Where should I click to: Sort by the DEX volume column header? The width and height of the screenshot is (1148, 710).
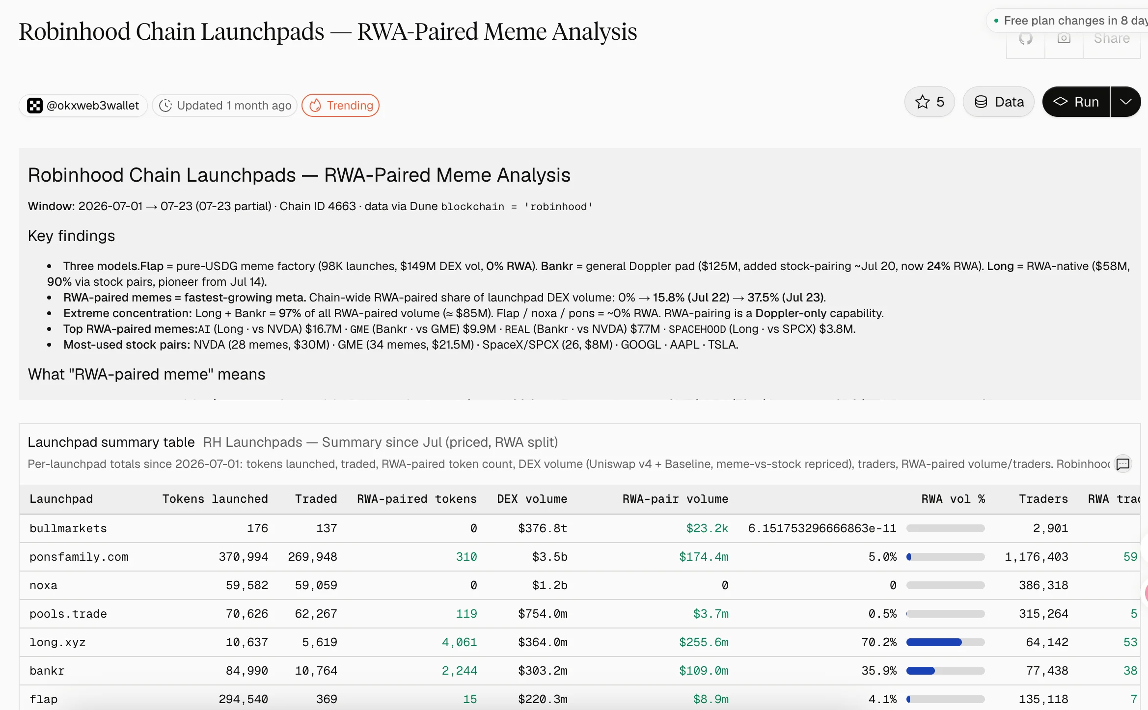[532, 499]
